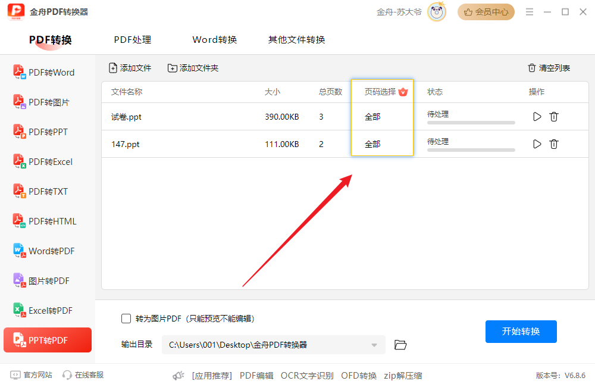
Task: Open the recommended OCR文字识别 app
Action: coord(307,376)
